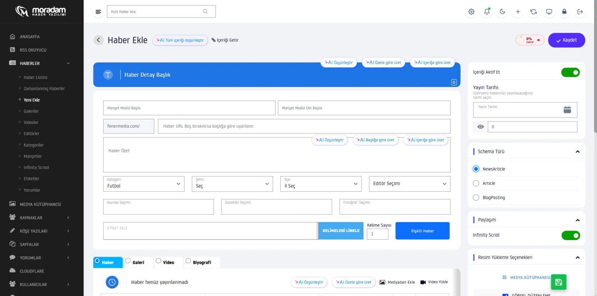Open the notifications bell
The image size is (597, 296).
coord(487,12)
